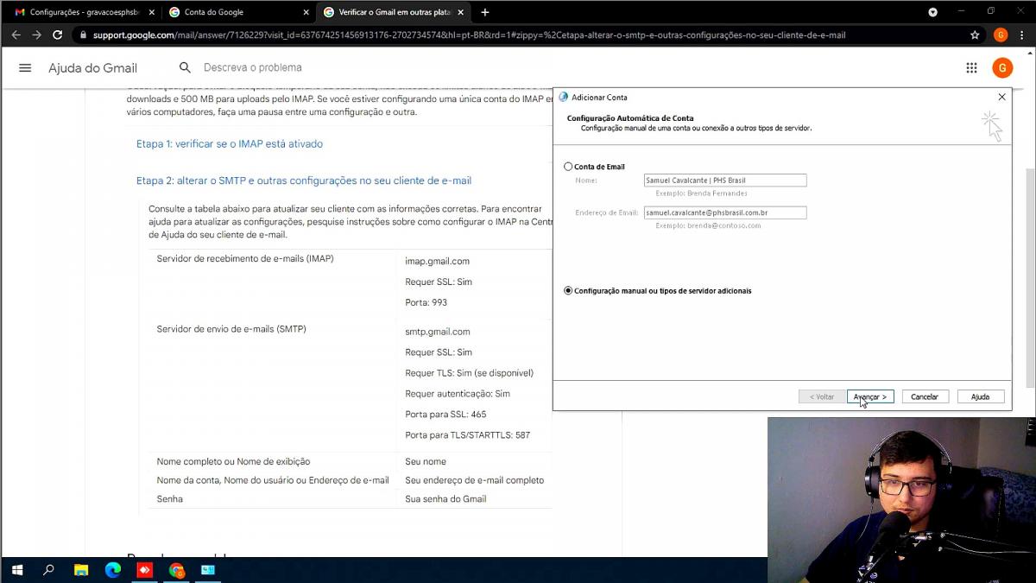Select 'Configuração manual ou tipos de servidor adicionais'
The image size is (1036, 583).
click(x=568, y=291)
